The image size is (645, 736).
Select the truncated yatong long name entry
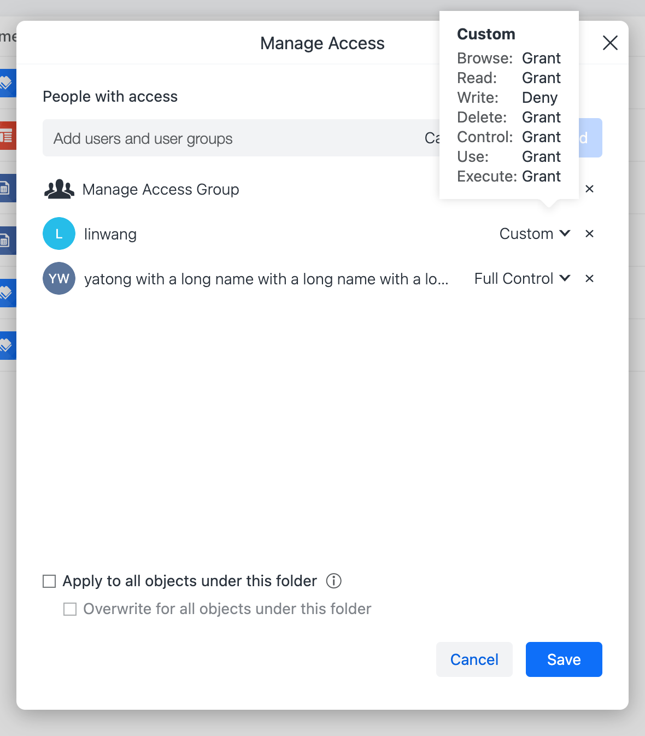pyautogui.click(x=266, y=279)
